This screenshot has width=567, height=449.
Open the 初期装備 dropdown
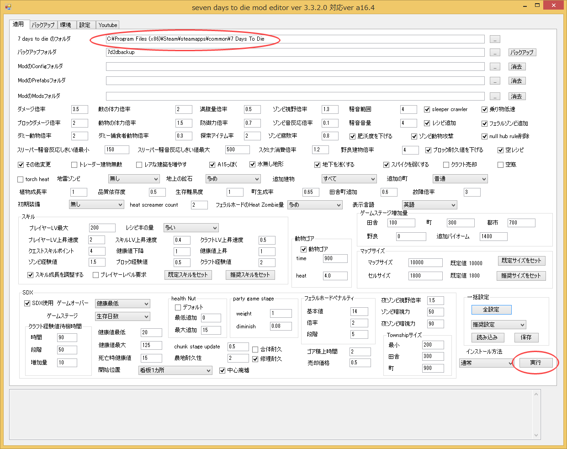click(x=96, y=204)
